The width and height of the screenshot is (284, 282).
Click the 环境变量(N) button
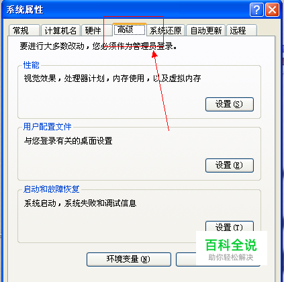click(x=129, y=259)
